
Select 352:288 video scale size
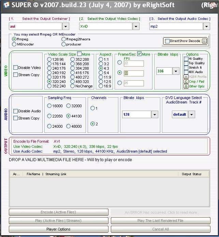(72, 59)
